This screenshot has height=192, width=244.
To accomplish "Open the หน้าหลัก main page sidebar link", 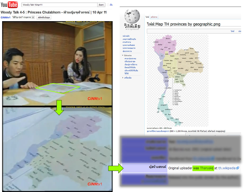I will click(126, 36).
